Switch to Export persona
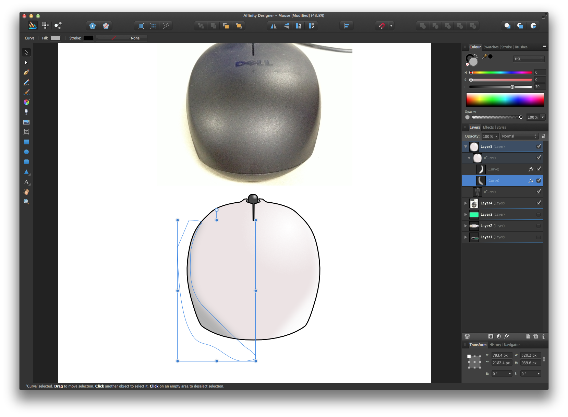This screenshot has width=568, height=417. coord(58,25)
